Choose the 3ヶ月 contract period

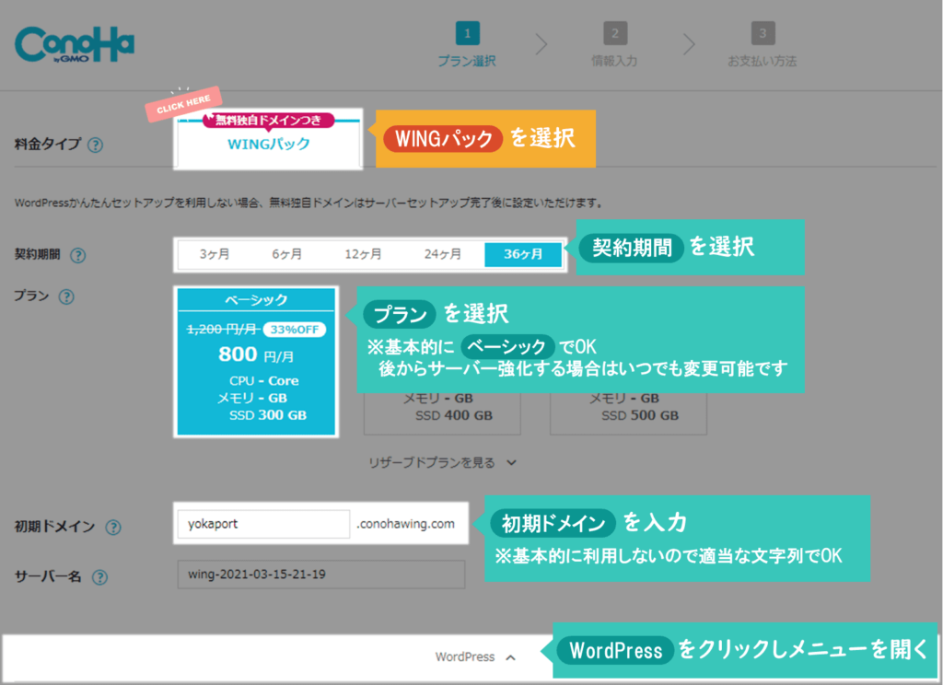pyautogui.click(x=215, y=254)
